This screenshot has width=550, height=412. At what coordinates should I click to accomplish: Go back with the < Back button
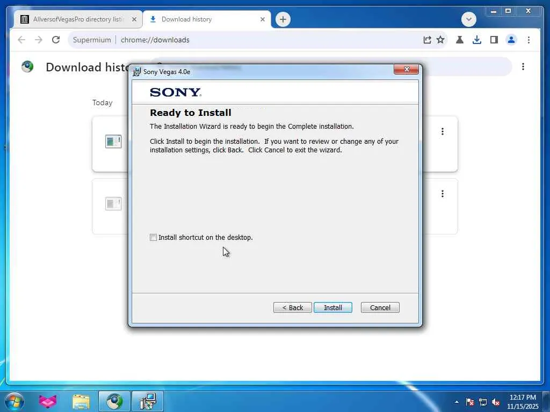coord(292,307)
